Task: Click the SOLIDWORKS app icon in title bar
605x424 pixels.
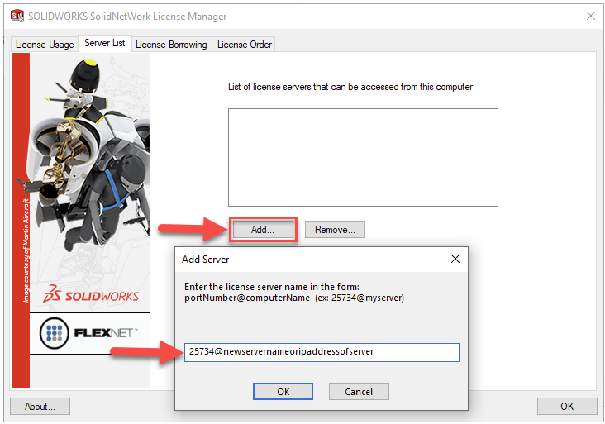Action: coord(17,16)
